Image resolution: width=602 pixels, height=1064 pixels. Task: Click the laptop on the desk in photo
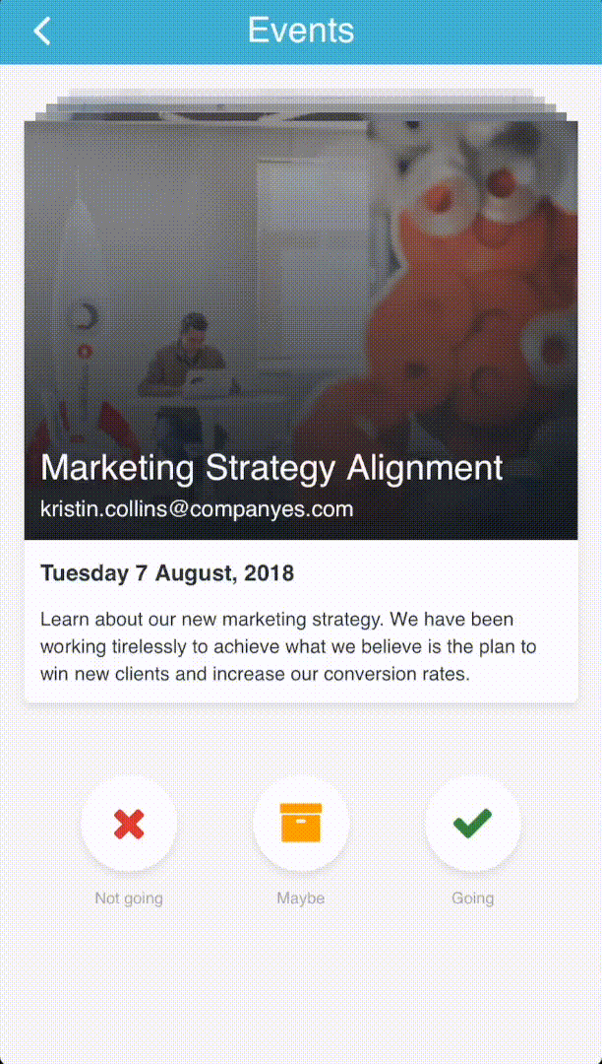coord(209,382)
